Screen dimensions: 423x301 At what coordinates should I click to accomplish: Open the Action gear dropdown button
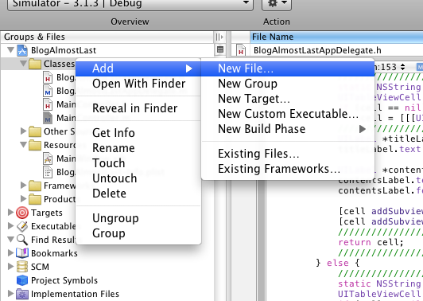pos(277,4)
